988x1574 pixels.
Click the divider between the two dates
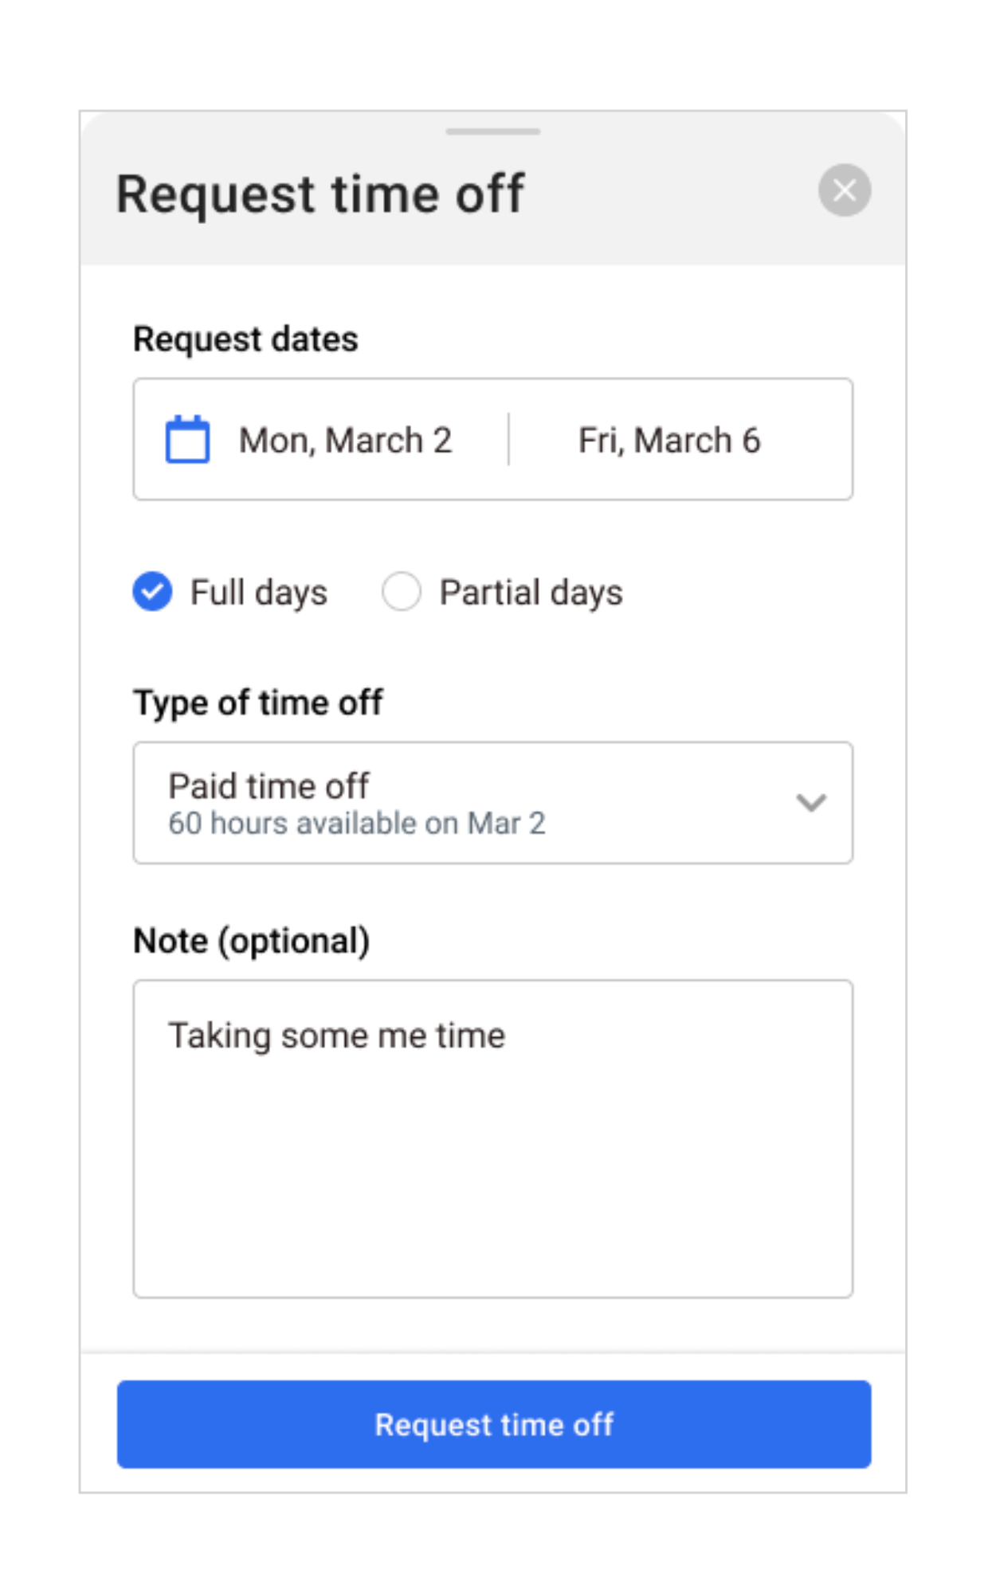pos(508,439)
